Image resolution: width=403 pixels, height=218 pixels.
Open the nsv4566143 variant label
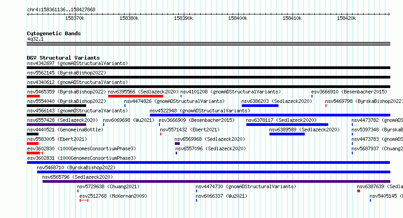click(77, 111)
